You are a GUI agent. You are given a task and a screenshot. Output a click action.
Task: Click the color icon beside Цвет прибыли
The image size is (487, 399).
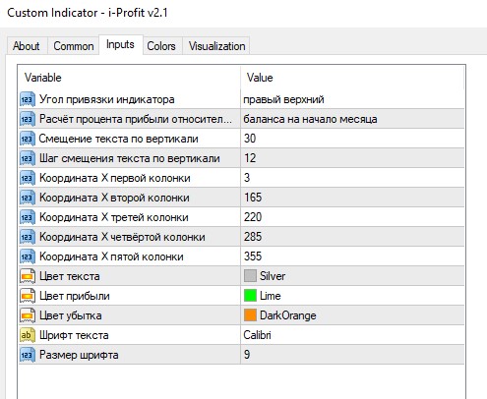coord(28,296)
